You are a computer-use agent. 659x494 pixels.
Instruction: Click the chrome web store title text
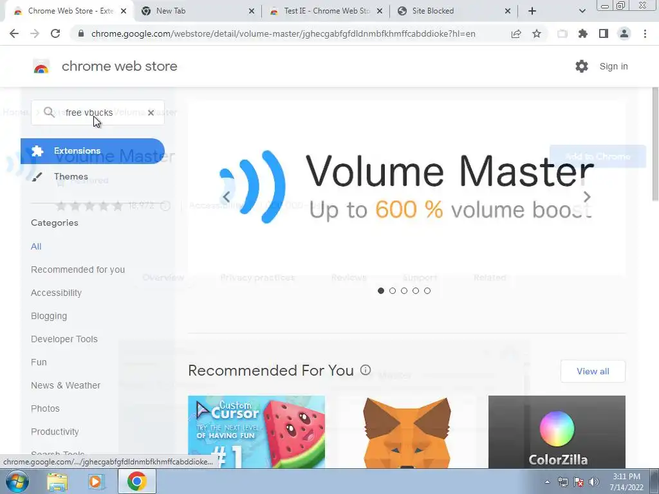point(119,66)
